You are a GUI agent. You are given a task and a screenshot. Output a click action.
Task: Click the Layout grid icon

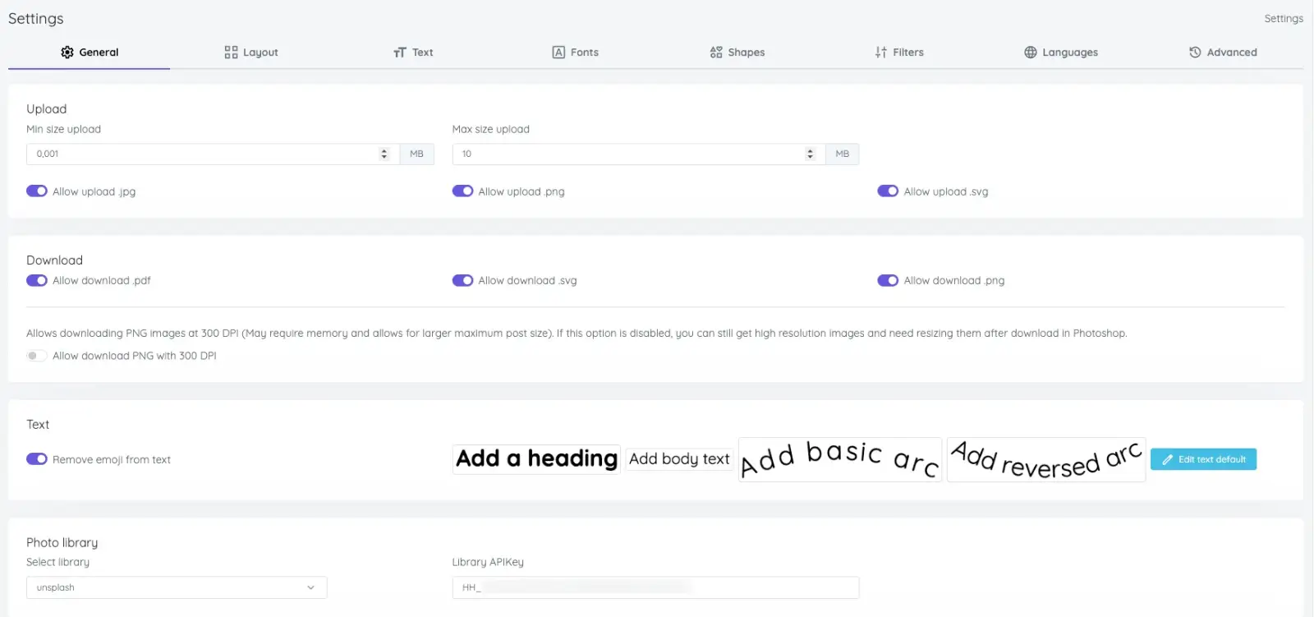tap(231, 53)
